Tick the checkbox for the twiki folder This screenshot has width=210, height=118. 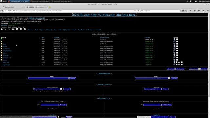coord(177,60)
